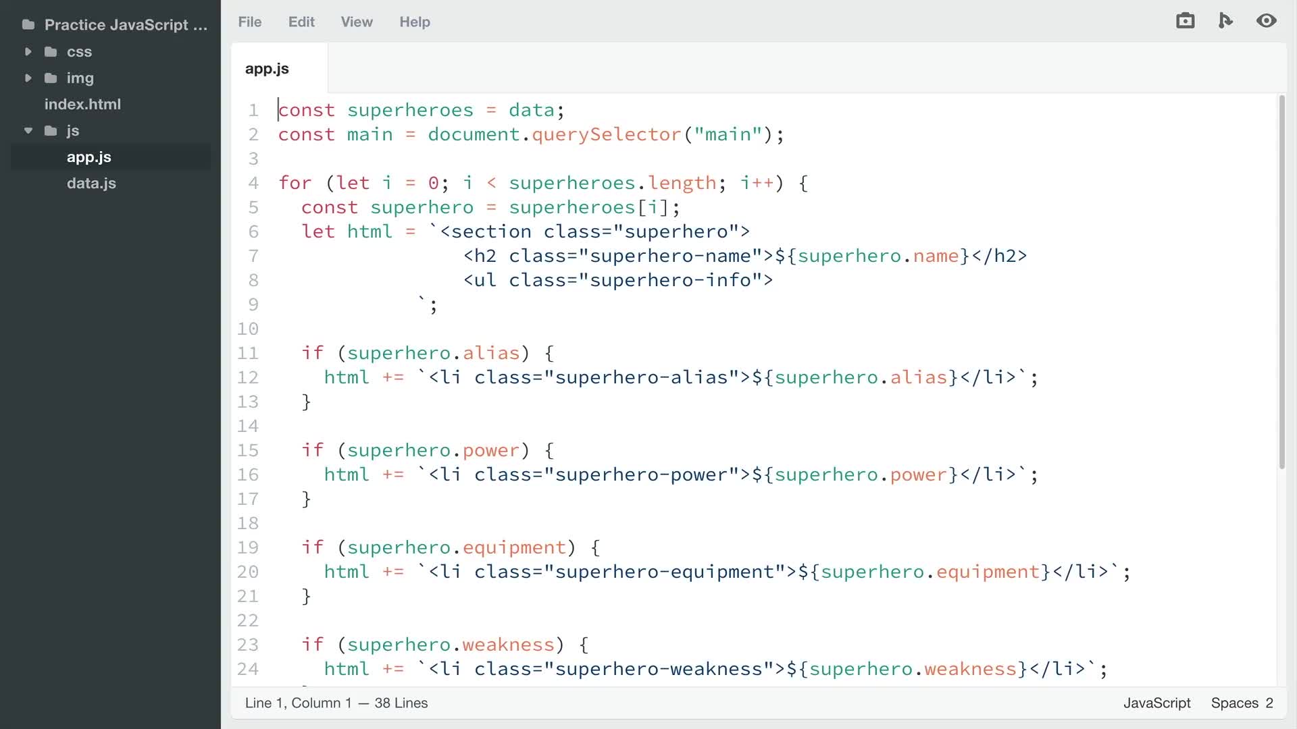
Task: Open index.html from the sidebar
Action: (x=82, y=104)
